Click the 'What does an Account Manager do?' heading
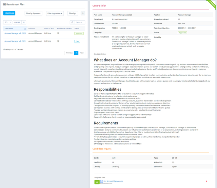This screenshot has width=217, height=188. pos(125,60)
